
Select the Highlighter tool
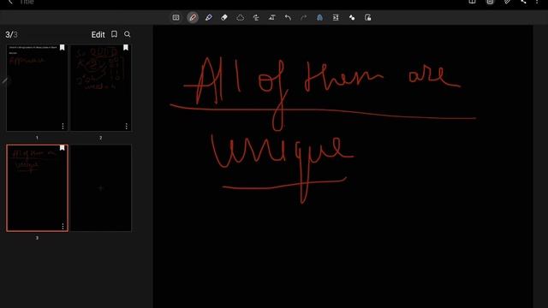(209, 17)
